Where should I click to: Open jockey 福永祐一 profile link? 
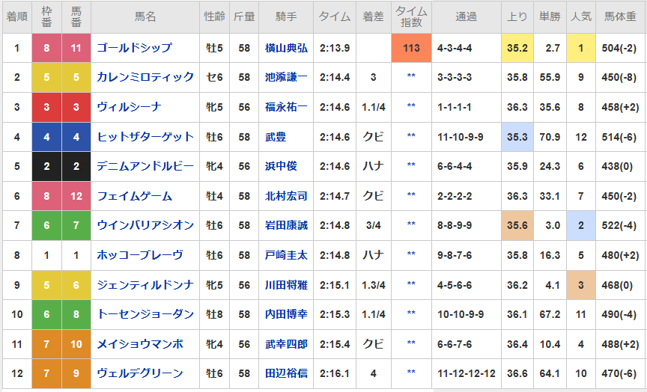click(286, 107)
